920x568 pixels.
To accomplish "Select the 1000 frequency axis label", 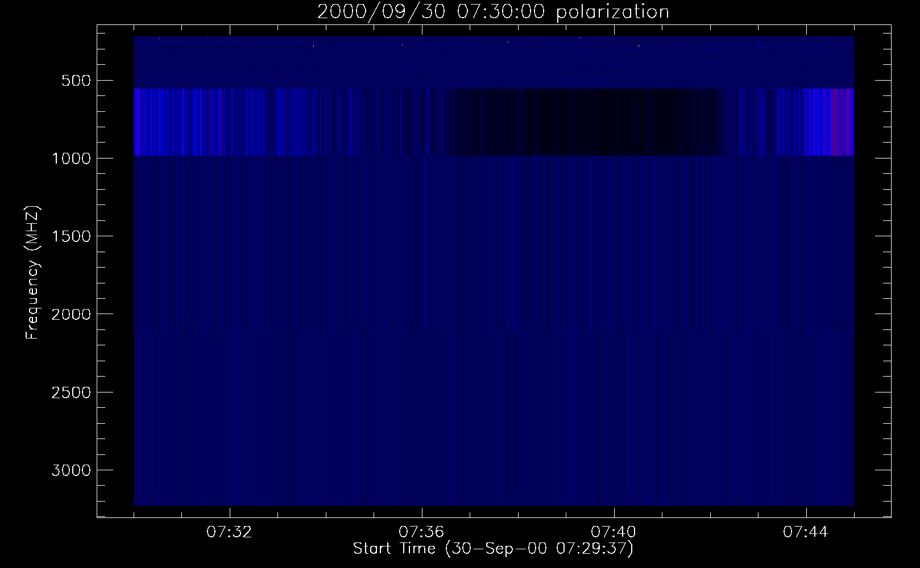I will (71, 158).
